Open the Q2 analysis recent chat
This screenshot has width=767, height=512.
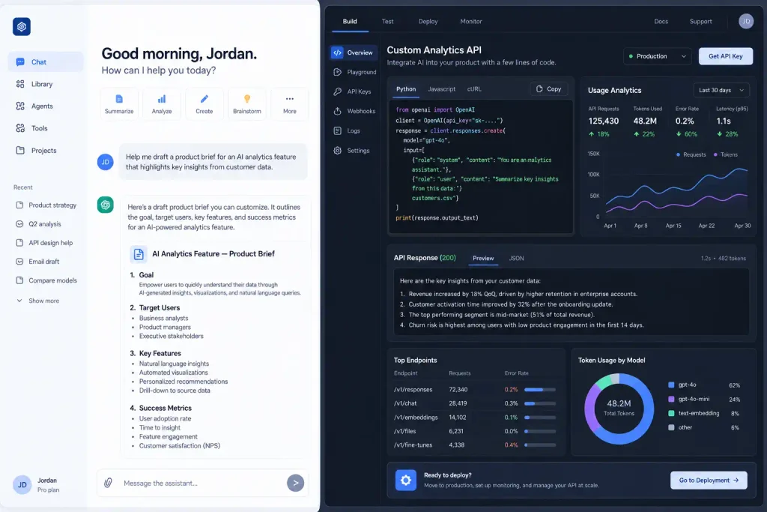point(39,224)
